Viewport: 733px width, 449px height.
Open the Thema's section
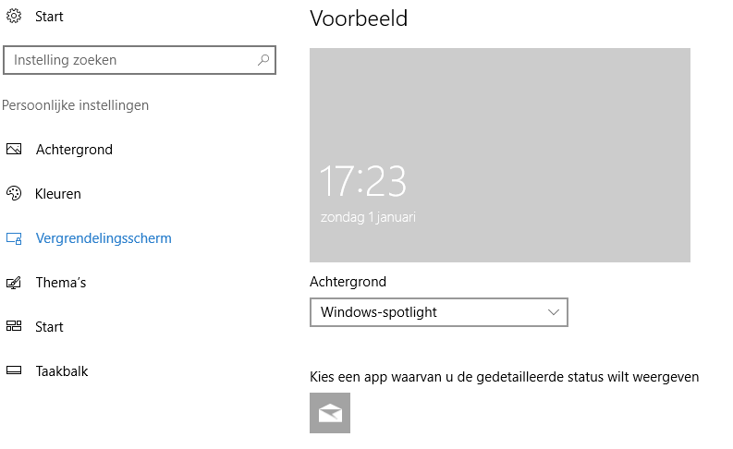pyautogui.click(x=61, y=283)
